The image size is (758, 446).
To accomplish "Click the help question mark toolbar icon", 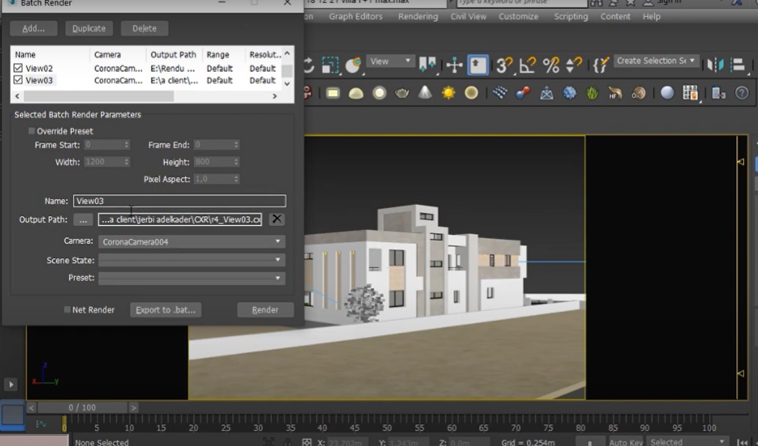I will coord(742,93).
